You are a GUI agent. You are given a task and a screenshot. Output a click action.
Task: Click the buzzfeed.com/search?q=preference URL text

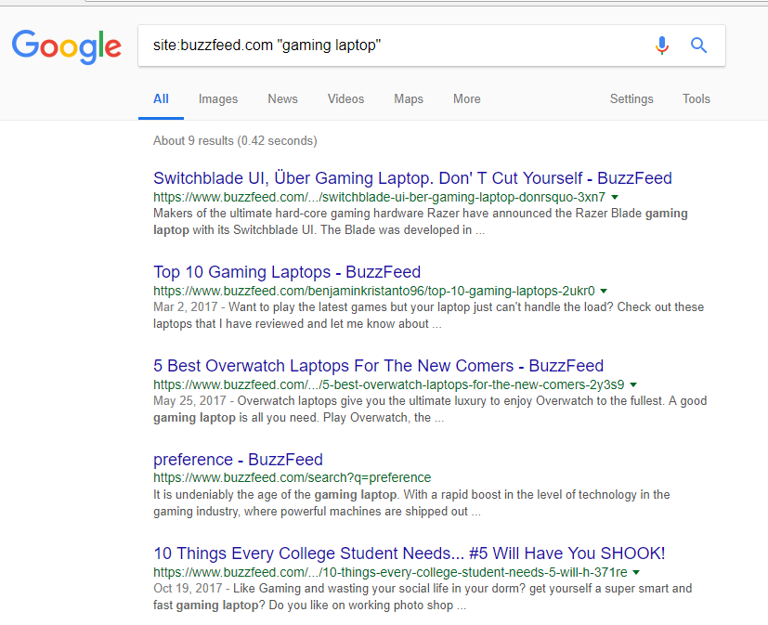(x=292, y=477)
